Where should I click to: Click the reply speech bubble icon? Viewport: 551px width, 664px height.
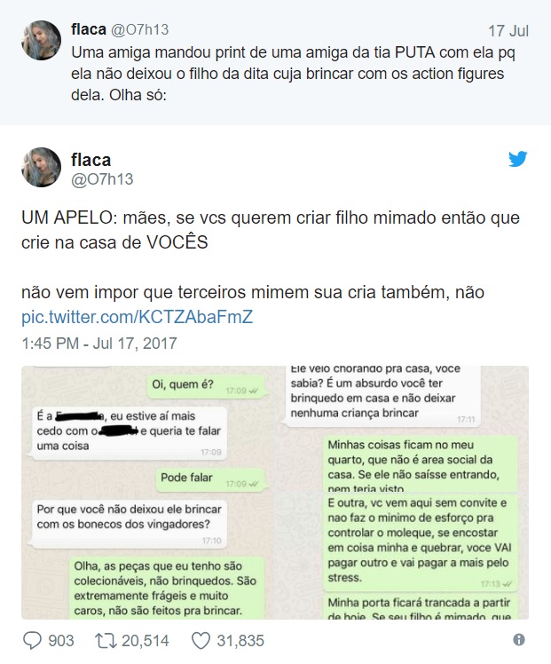coord(32,640)
